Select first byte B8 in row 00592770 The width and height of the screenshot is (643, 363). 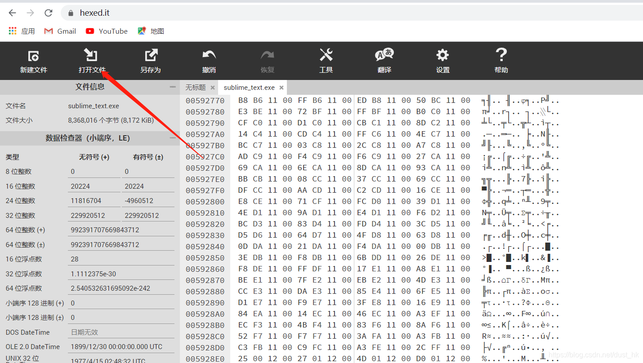click(243, 101)
